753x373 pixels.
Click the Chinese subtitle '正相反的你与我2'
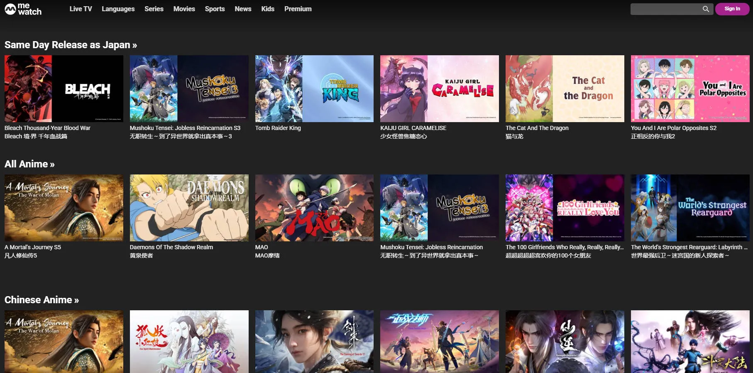pyautogui.click(x=653, y=136)
